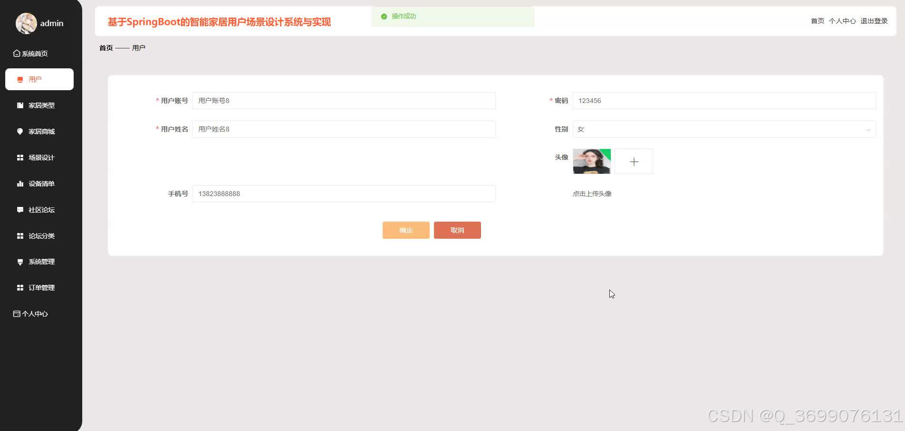
Task: Open the 性别 dropdown showing 女
Action: [724, 129]
